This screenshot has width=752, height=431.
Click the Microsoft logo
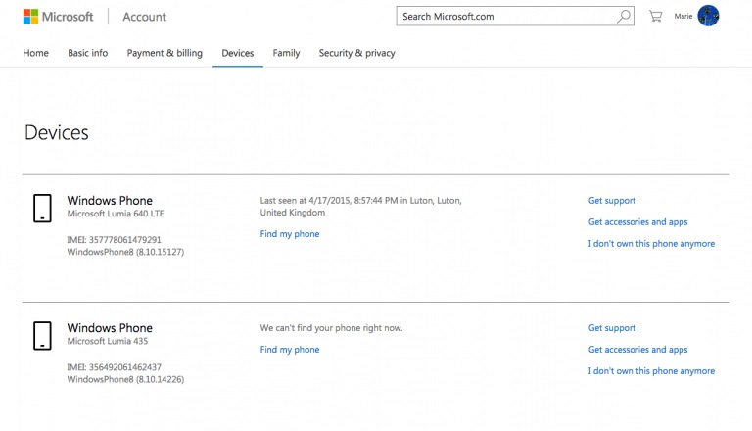pos(58,17)
